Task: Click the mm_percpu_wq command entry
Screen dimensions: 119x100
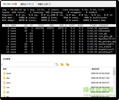Action: 107,41
